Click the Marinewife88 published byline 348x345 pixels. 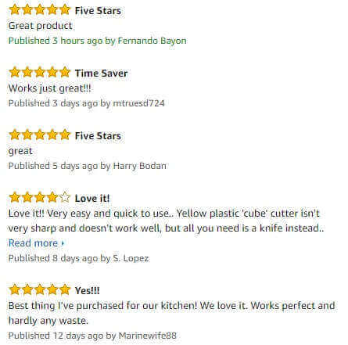[92, 336]
